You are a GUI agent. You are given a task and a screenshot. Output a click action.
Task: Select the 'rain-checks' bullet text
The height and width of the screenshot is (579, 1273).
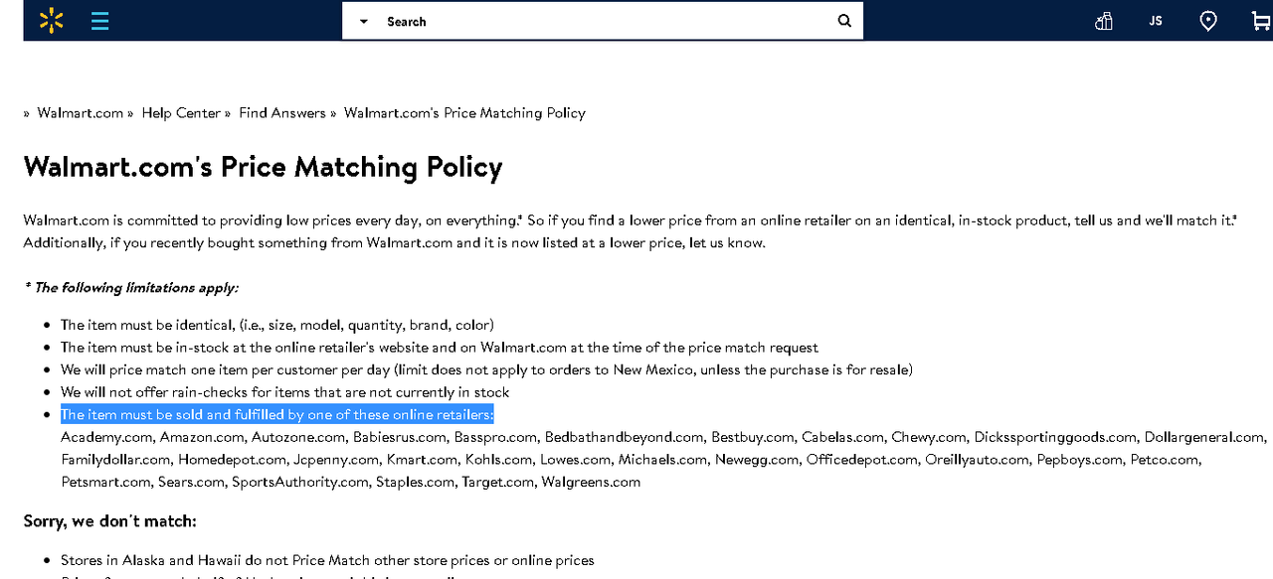point(285,392)
